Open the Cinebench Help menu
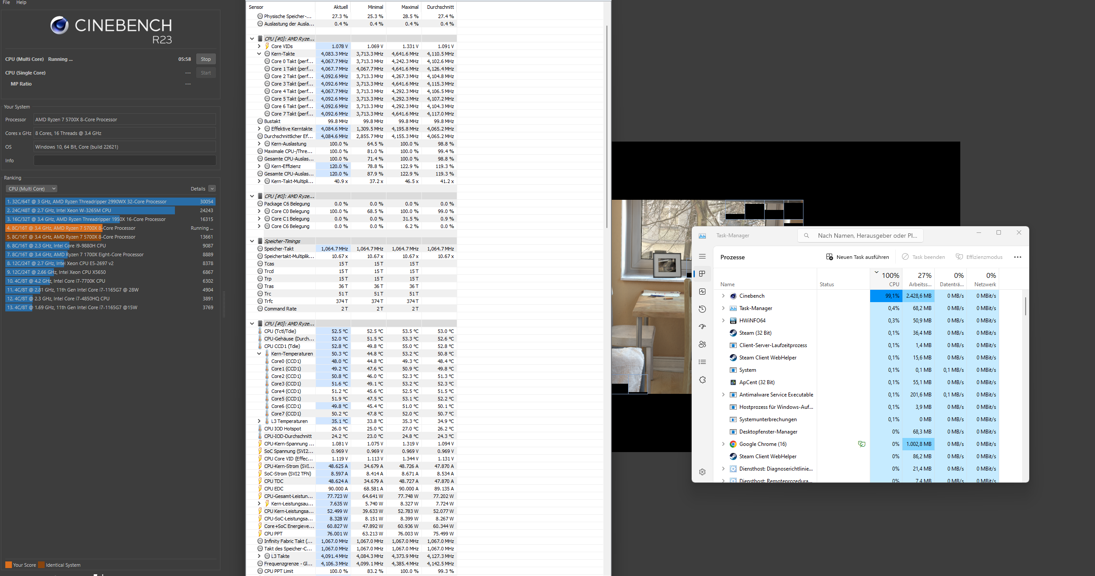The height and width of the screenshot is (576, 1095). pos(21,3)
